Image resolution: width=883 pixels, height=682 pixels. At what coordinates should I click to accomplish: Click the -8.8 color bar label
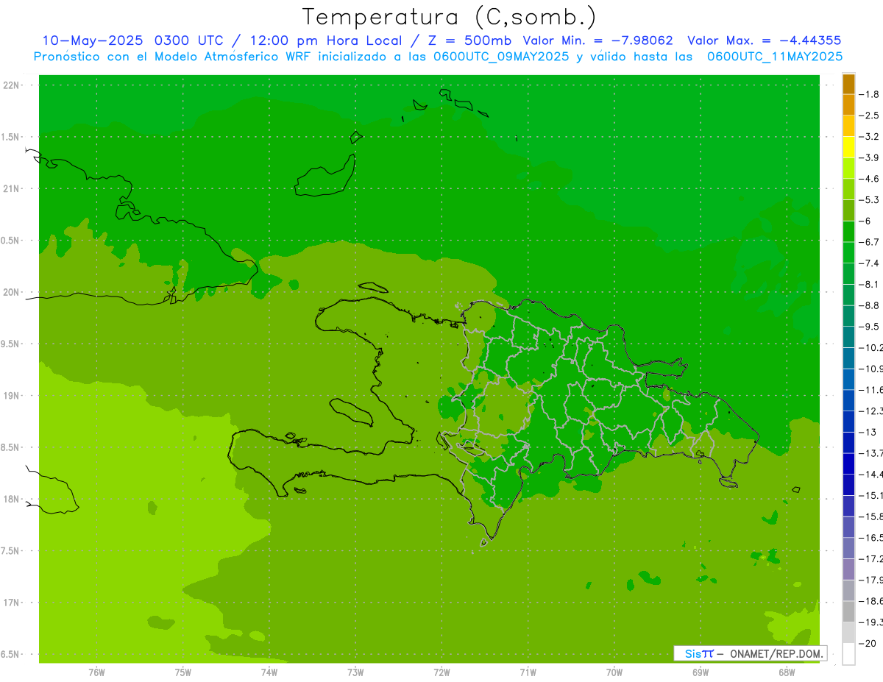[x=869, y=305]
